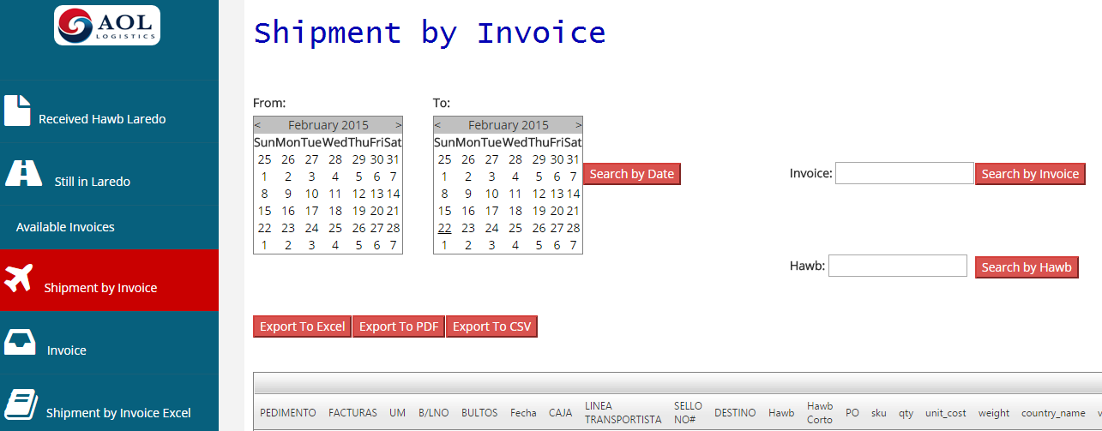This screenshot has height=431, width=1102.
Task: Click the inbox tray icon beside Invoice
Action: (x=20, y=342)
